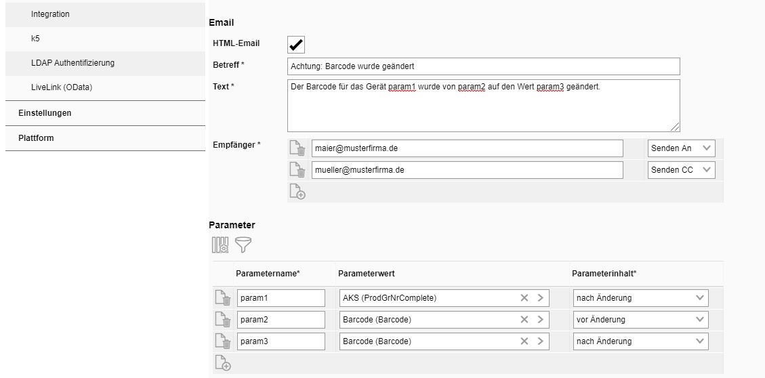The height and width of the screenshot is (378, 765).
Task: Click the filter funnel icon under Parameter
Action: [243, 245]
